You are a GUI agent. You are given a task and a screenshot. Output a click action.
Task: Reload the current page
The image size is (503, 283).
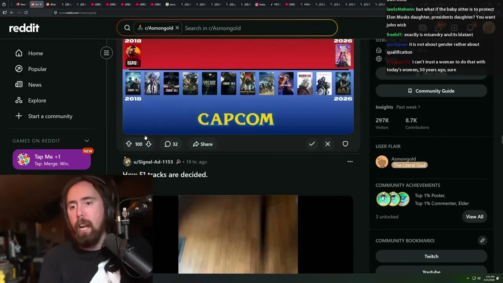click(x=26, y=13)
